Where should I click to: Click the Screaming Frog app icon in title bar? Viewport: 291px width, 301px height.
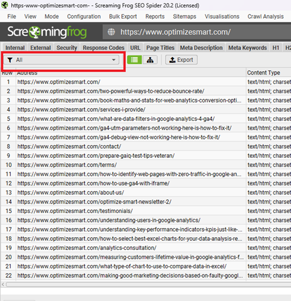(x=5, y=5)
